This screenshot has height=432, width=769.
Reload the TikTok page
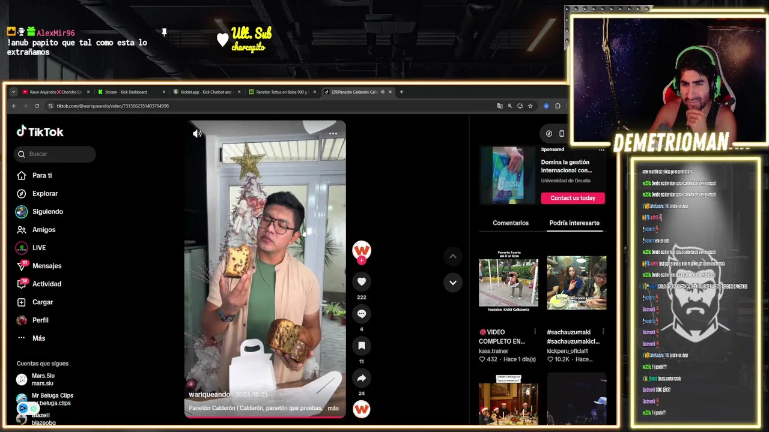(37, 106)
